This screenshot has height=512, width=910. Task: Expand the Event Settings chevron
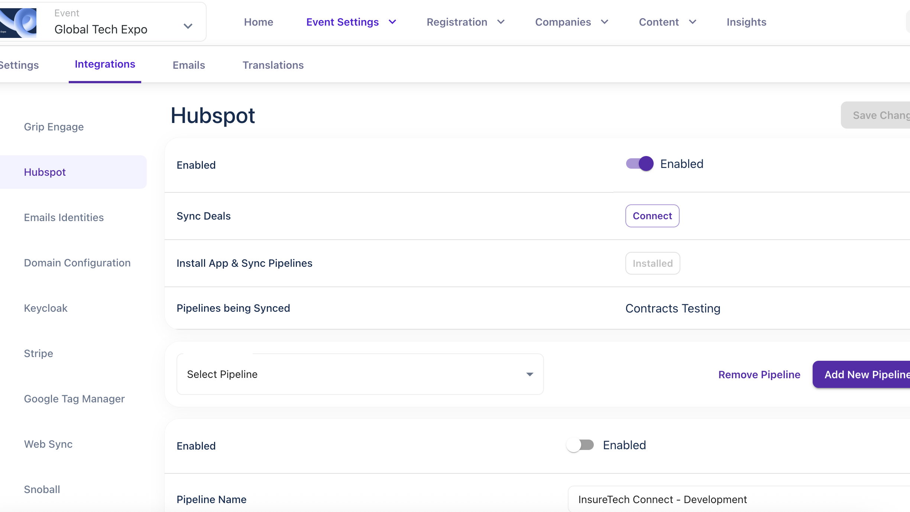coord(392,22)
